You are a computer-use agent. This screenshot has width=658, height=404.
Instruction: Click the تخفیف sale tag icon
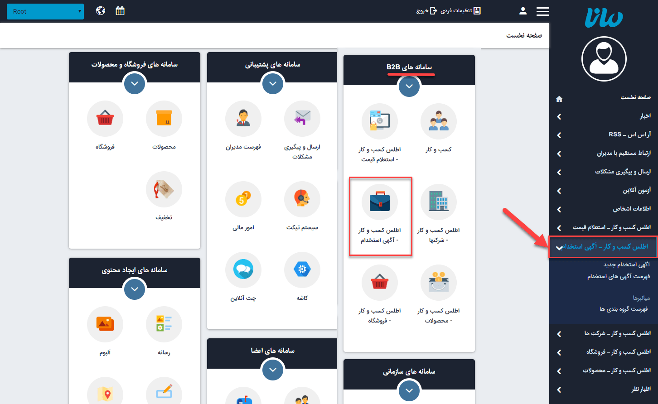coord(164,190)
